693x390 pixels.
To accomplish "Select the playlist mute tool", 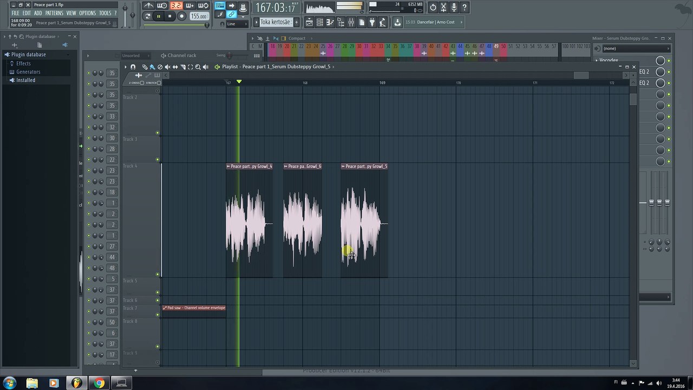I will (x=167, y=67).
